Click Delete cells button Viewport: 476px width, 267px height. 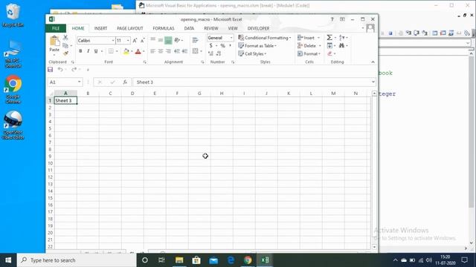pyautogui.click(x=309, y=46)
